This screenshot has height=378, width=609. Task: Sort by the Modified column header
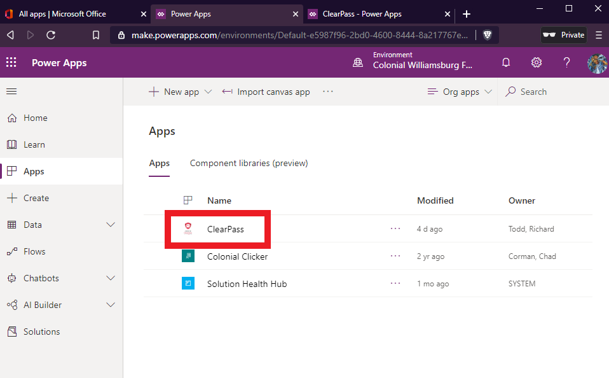435,200
